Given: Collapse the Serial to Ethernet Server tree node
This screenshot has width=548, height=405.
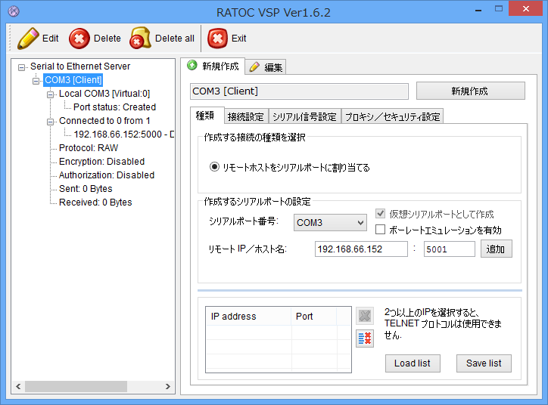Looking at the screenshot, I should point(21,67).
